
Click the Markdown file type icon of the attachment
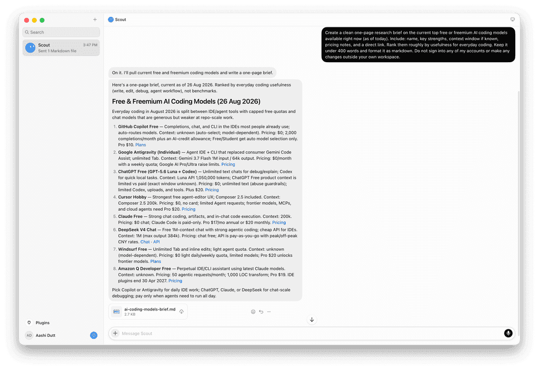[x=116, y=311]
